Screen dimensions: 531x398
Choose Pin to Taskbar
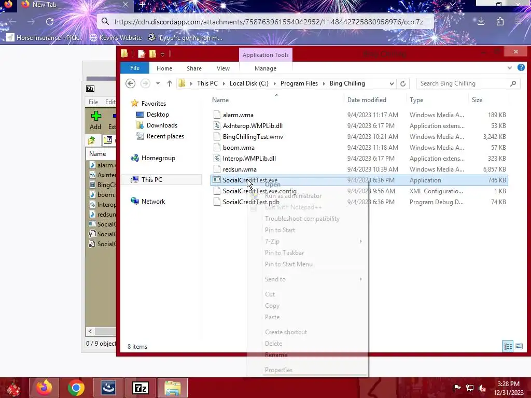307,253
